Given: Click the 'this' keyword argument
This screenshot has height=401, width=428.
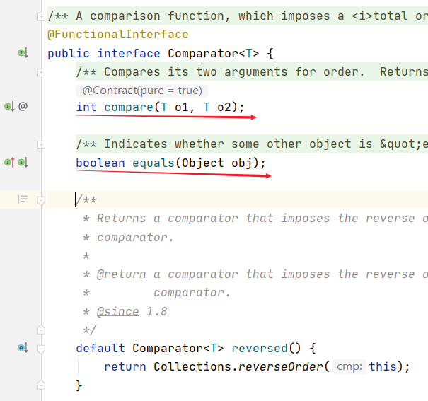Looking at the screenshot, I should point(383,366).
